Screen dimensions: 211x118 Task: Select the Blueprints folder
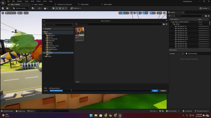point(51,35)
